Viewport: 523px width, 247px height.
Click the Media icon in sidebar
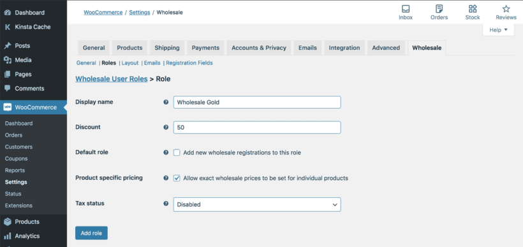[x=8, y=60]
